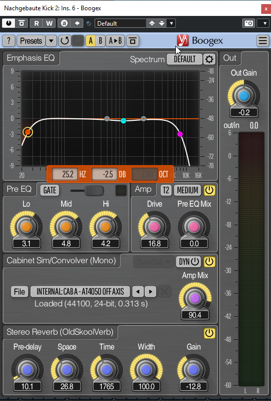This screenshot has width=271, height=401.
Task: Click the Write automation W button
Action: pyautogui.click(x=49, y=24)
